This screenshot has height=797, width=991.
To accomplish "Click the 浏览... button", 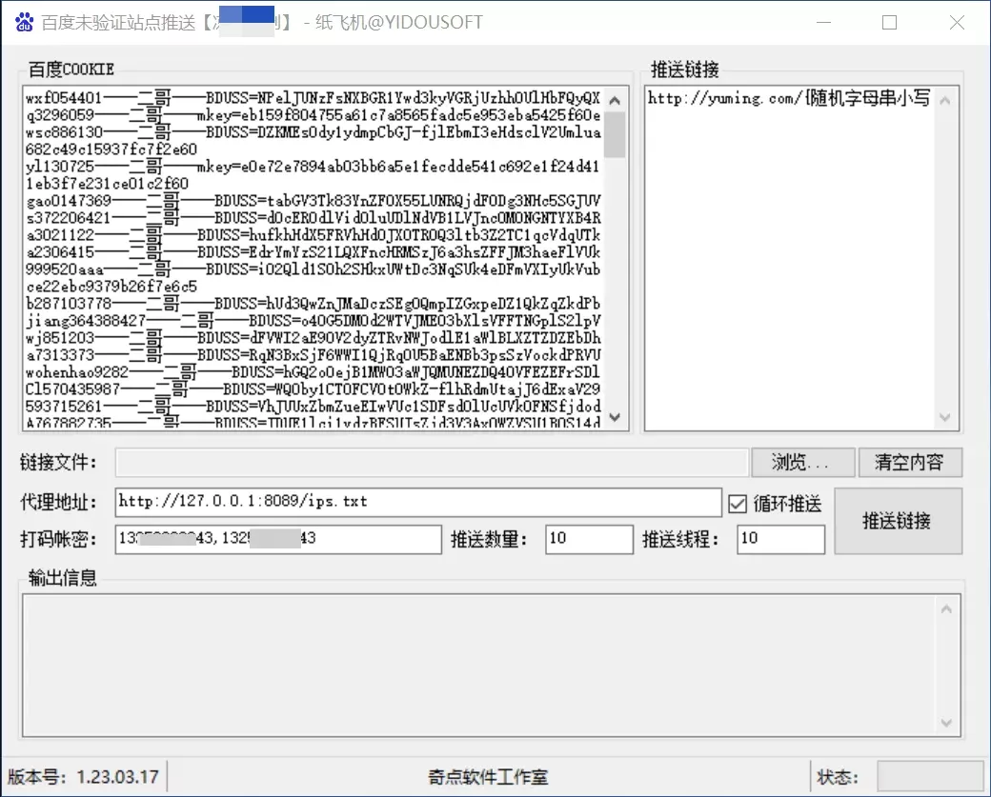I will coord(802,462).
